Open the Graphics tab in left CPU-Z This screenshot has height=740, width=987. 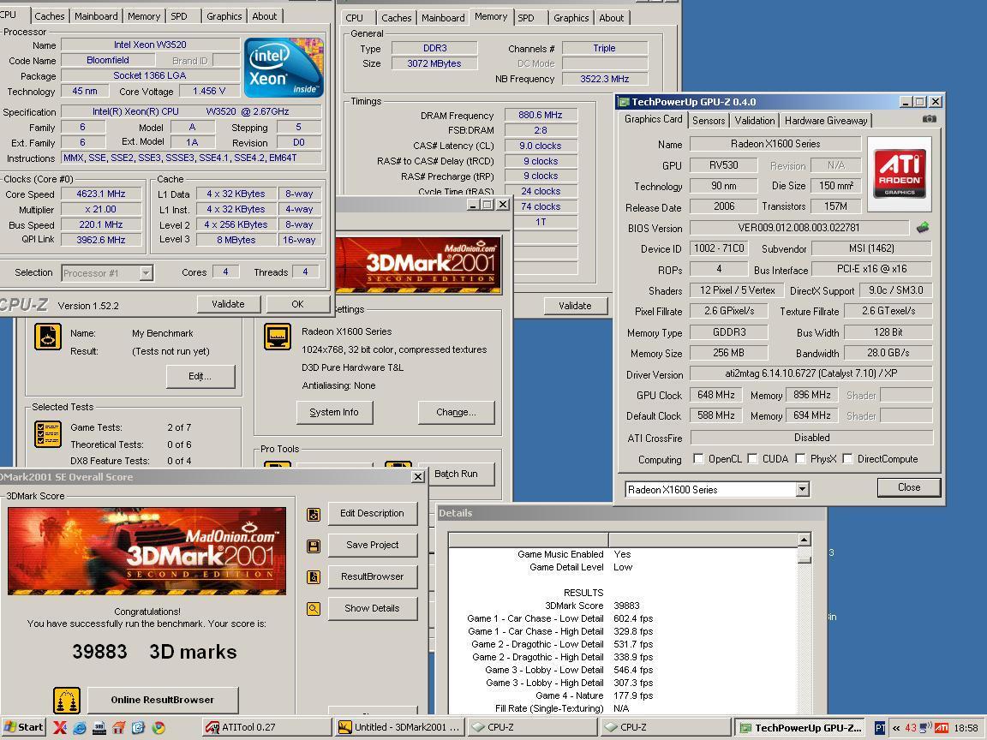[224, 16]
